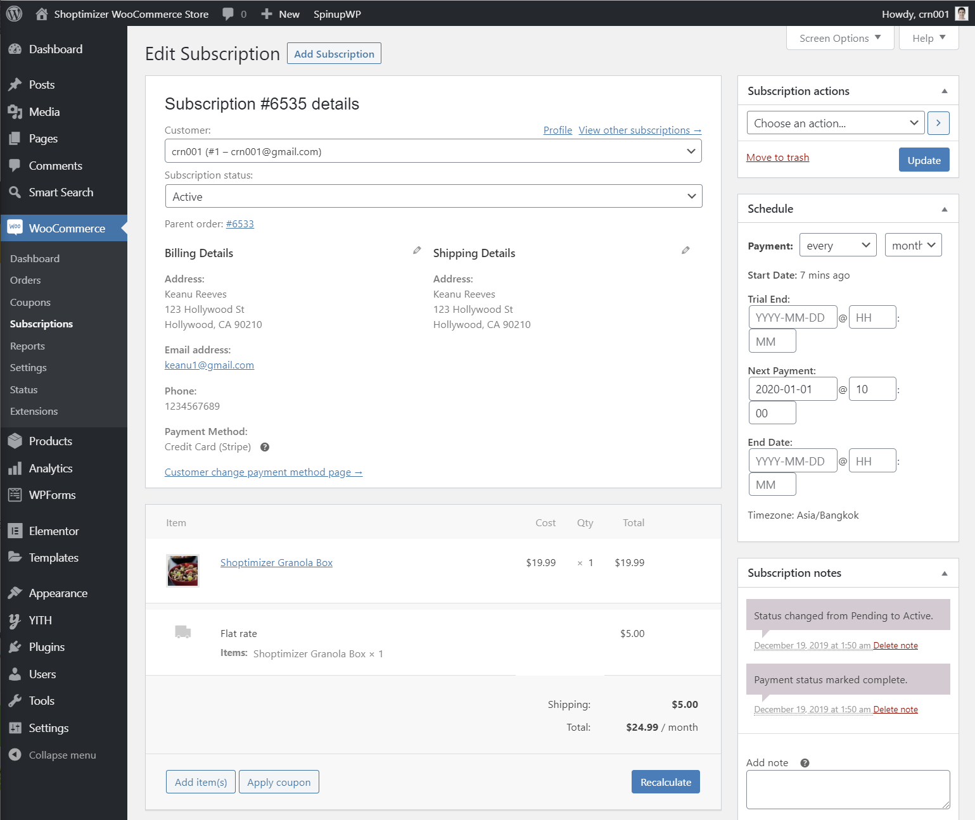Expand Screen Options
This screenshot has height=820, width=975.
tap(840, 38)
